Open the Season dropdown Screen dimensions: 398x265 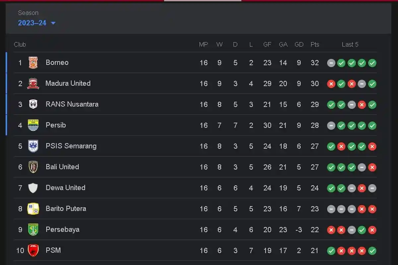click(32, 23)
